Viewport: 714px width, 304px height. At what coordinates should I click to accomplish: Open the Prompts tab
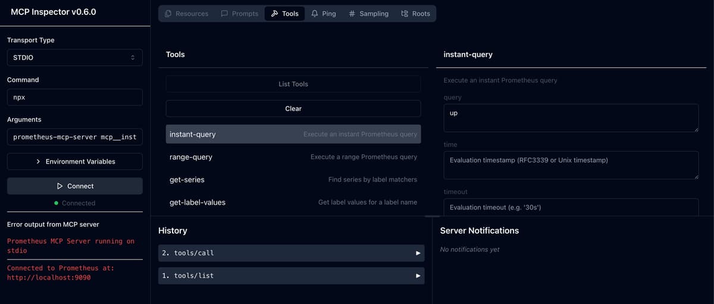[240, 14]
